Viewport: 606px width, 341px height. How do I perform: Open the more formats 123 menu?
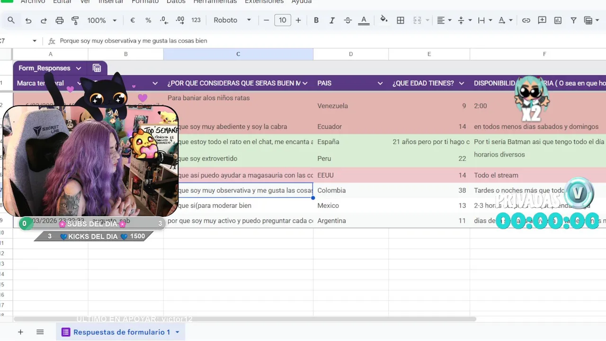click(x=196, y=20)
